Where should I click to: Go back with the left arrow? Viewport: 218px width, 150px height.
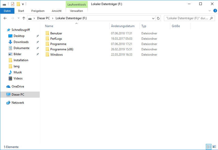tap(5, 18)
